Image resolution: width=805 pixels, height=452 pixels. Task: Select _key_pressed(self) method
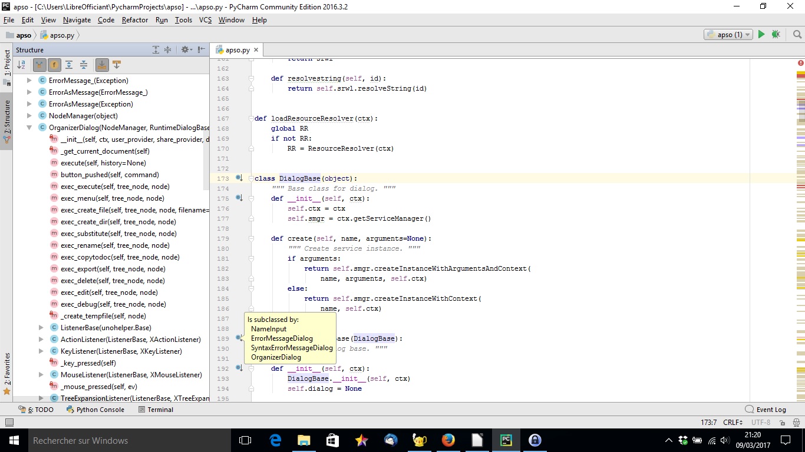click(x=88, y=363)
